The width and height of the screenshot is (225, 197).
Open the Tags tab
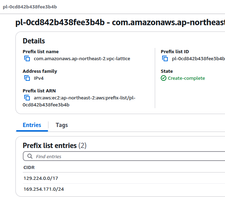coord(62,125)
